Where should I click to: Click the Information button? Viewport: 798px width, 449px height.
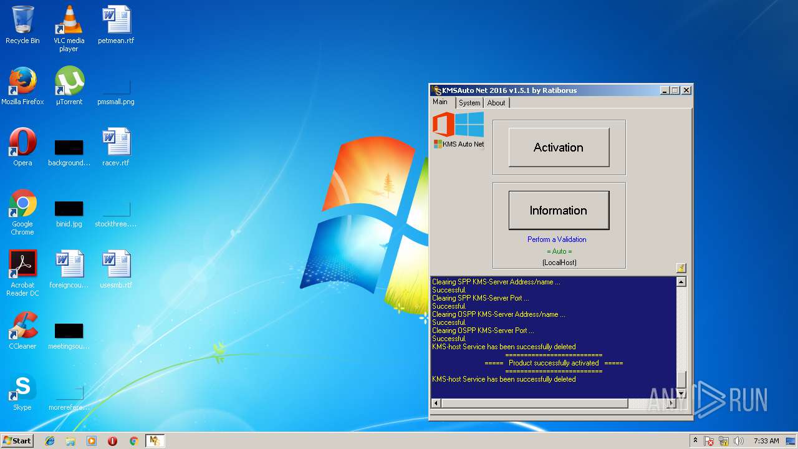click(x=559, y=210)
